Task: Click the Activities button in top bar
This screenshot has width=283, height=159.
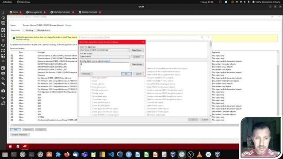Action: click(7, 2)
